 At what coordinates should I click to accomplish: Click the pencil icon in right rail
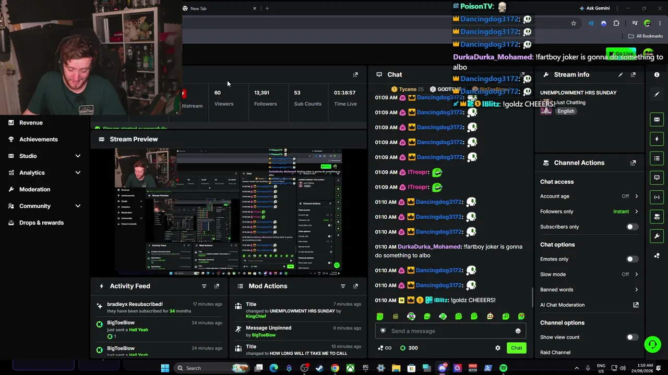click(x=657, y=94)
